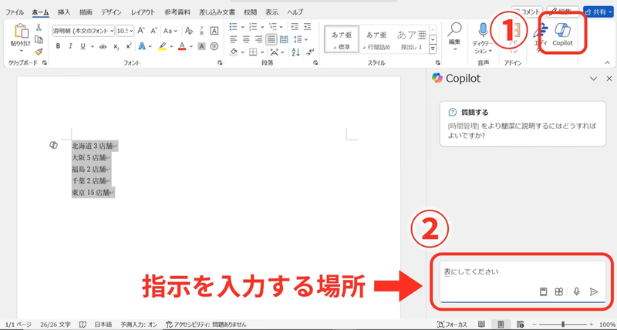Click the 質問する suggestion card
The height and width of the screenshot is (330, 617).
coord(523,124)
